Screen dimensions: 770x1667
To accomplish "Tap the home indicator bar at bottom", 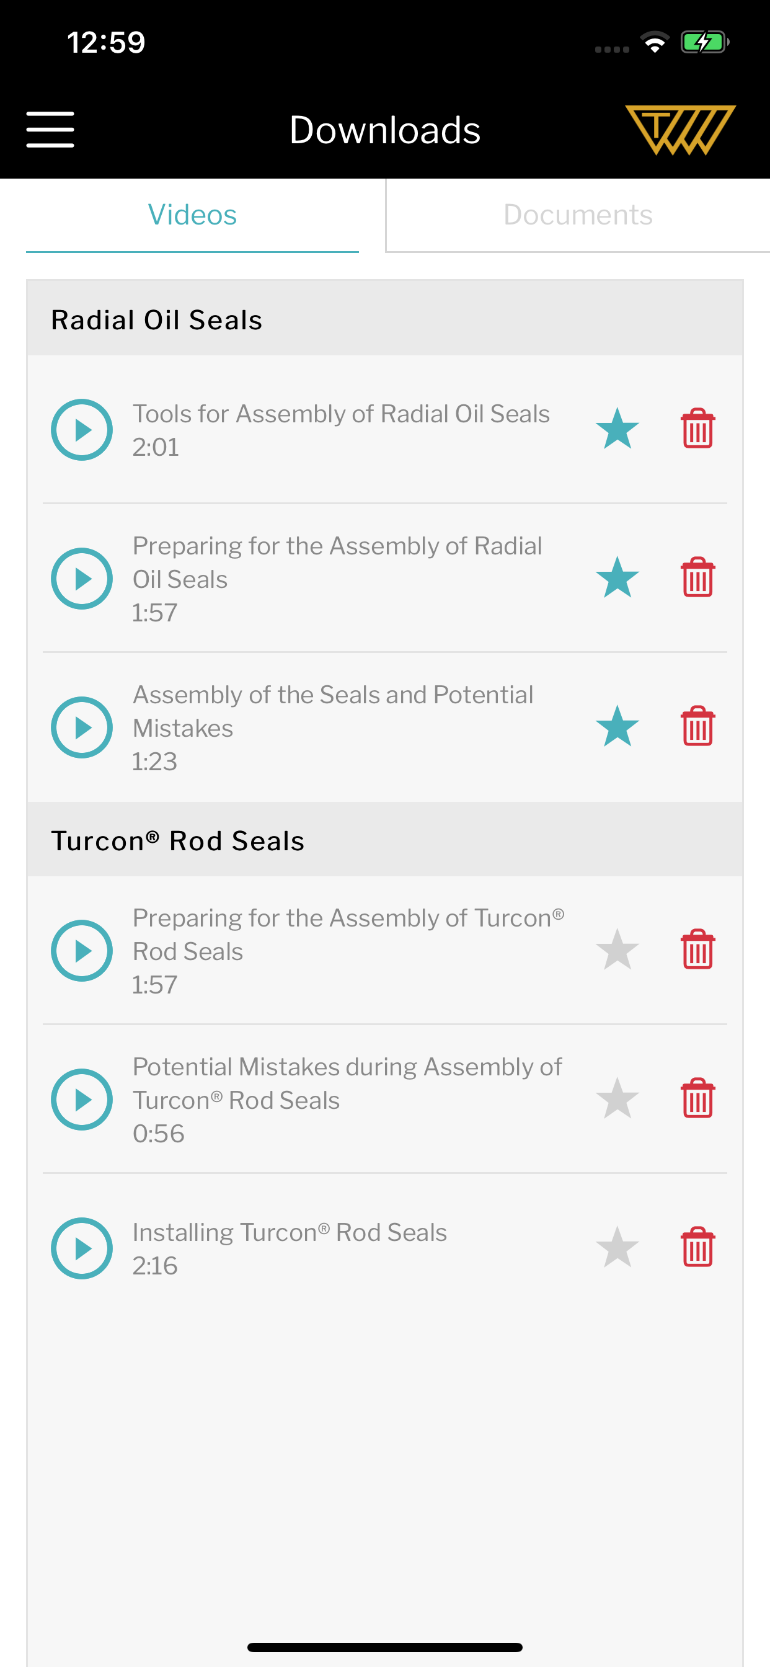I will tap(384, 1647).
